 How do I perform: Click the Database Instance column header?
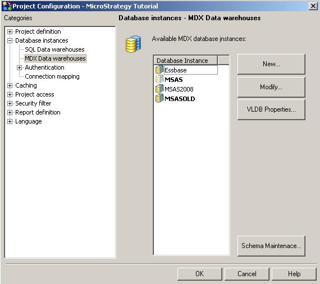[x=185, y=61]
